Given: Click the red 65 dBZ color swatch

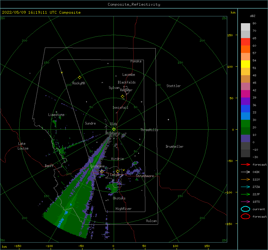Looking at the screenshot, I should [245, 42].
